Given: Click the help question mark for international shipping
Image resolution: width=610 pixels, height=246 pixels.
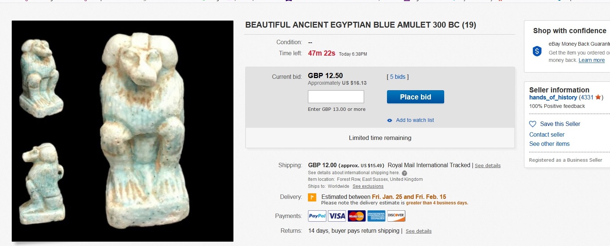Looking at the screenshot, I should [x=404, y=173].
